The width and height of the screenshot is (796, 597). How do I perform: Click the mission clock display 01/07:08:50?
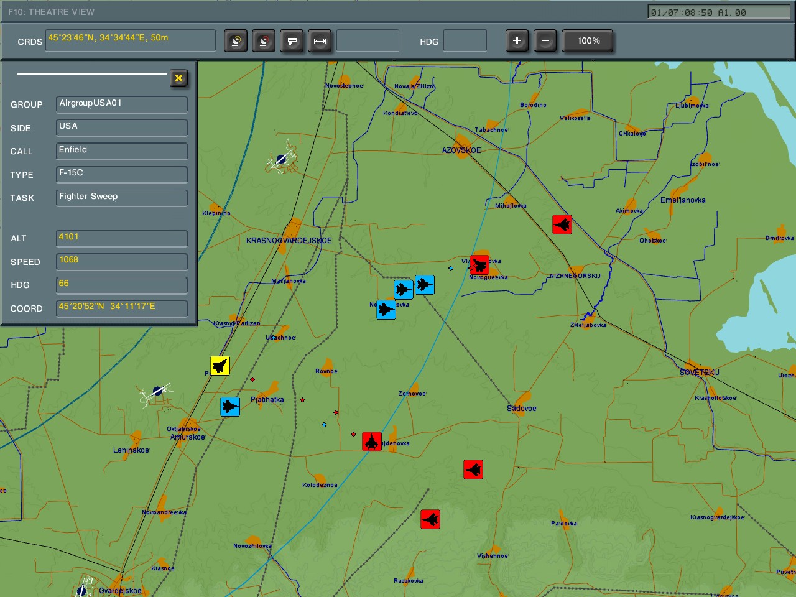pos(719,12)
